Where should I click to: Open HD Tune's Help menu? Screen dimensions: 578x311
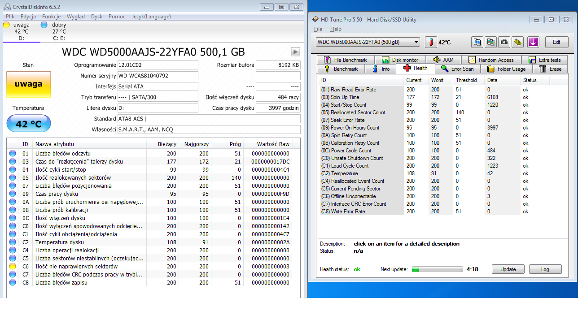click(x=336, y=29)
